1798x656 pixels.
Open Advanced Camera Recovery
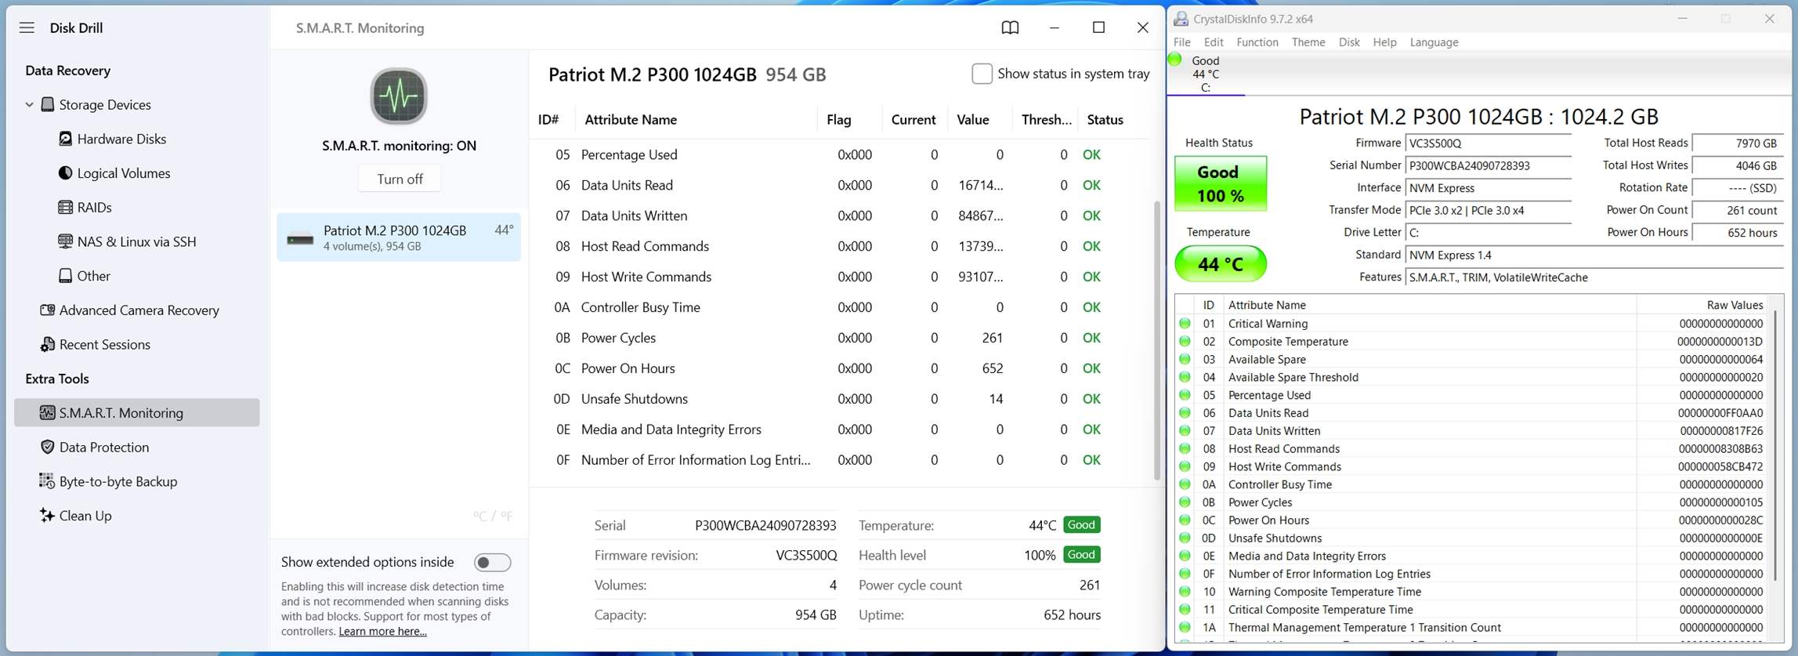click(x=139, y=310)
